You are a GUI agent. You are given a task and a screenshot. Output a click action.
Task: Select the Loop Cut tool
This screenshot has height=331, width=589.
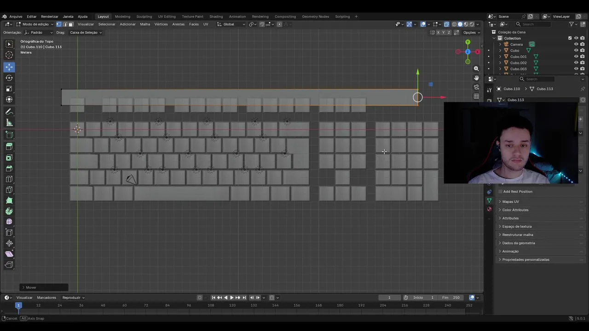9,179
